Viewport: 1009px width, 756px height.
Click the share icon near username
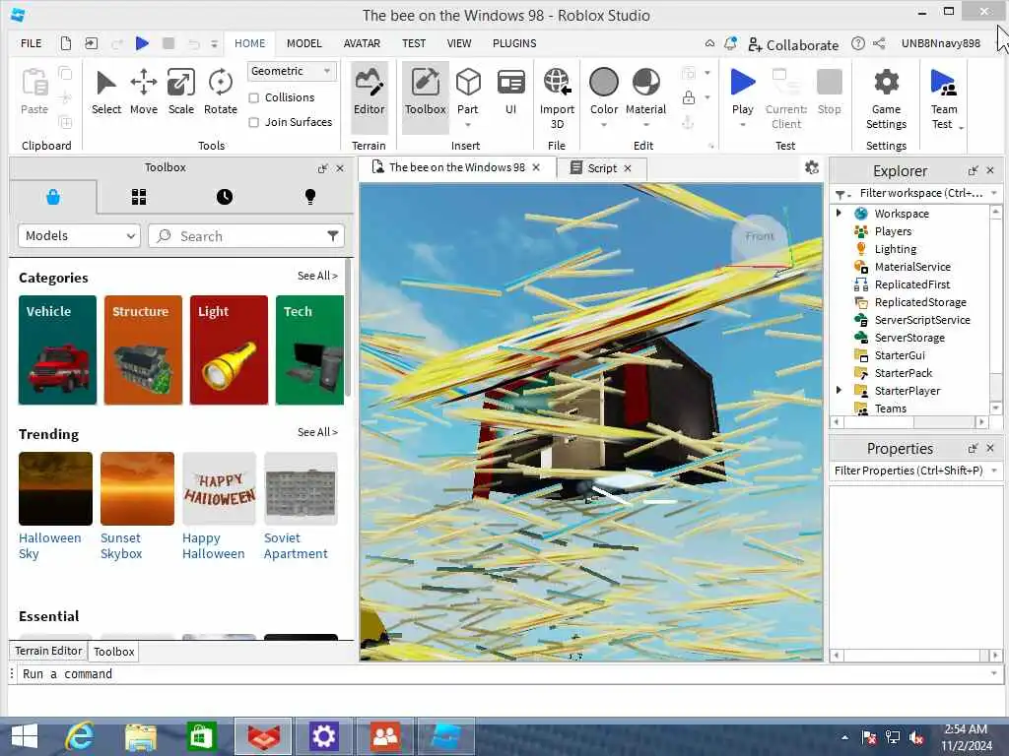pyautogui.click(x=879, y=43)
